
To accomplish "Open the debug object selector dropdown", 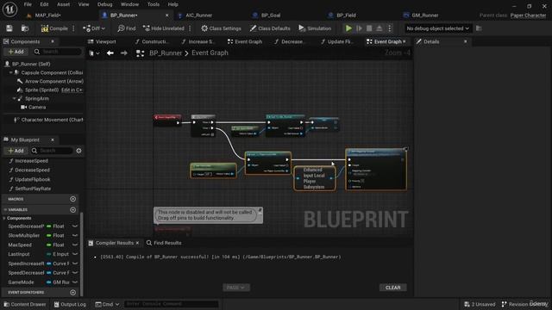I will (437, 28).
